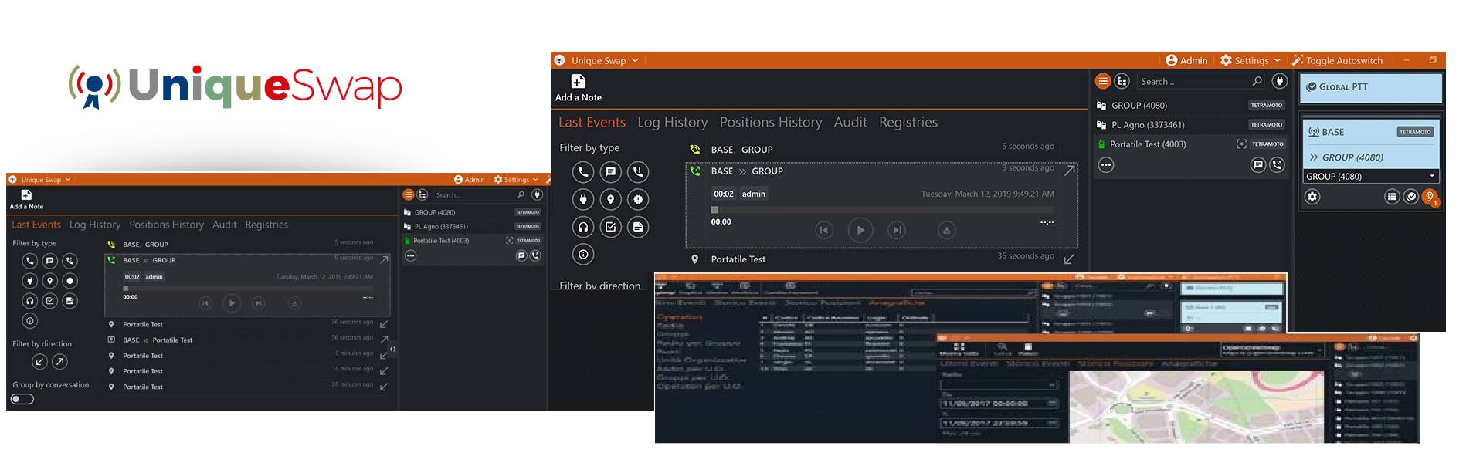Click Add a Note in small window
Viewport: 1483px width, 463px height.
coord(26,199)
